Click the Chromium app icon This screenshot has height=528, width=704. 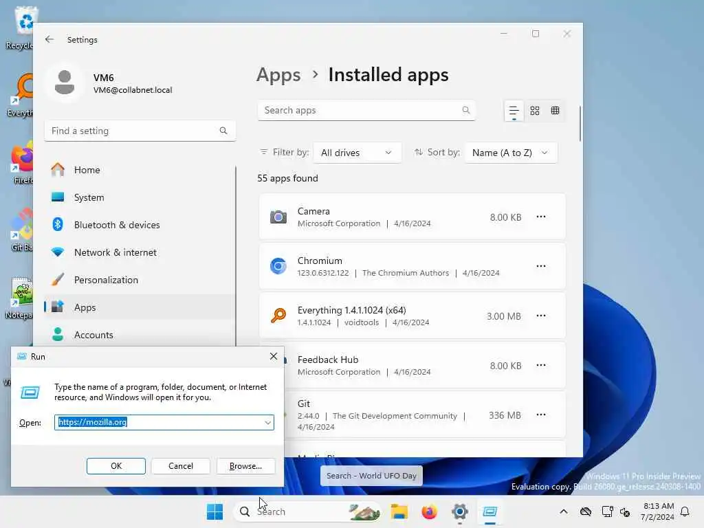[x=278, y=266]
